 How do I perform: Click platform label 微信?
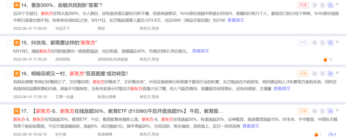[x=101, y=28]
